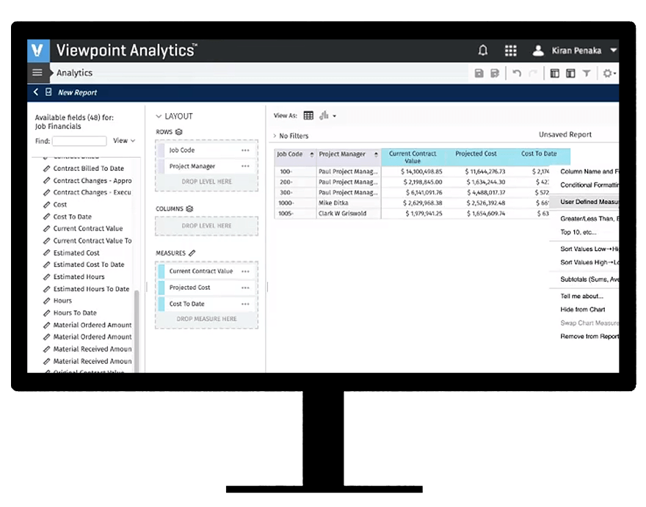Click the COLUMNS options icon
The height and width of the screenshot is (507, 646).
189,209
